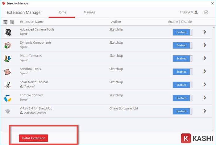This screenshot has height=145, width=216.
Task: Select the Sandbox Tools name
Action: (x=30, y=69)
